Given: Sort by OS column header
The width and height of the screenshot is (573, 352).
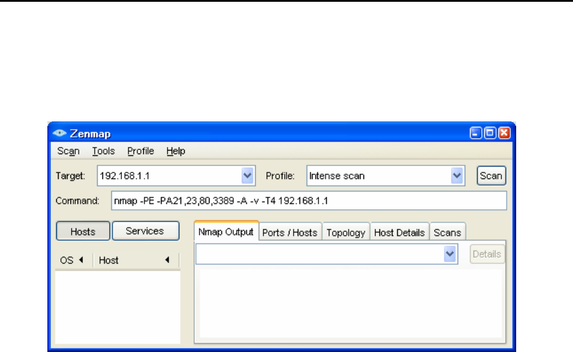Looking at the screenshot, I should 73,260.
